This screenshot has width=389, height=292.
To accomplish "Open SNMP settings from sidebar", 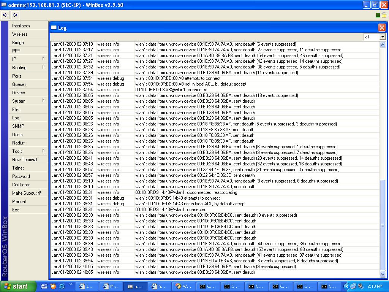I will (28, 126).
